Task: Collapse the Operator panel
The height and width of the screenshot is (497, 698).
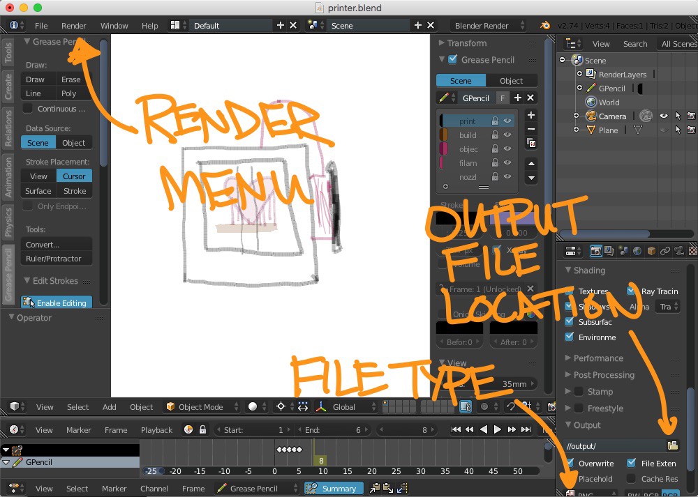Action: pos(11,317)
